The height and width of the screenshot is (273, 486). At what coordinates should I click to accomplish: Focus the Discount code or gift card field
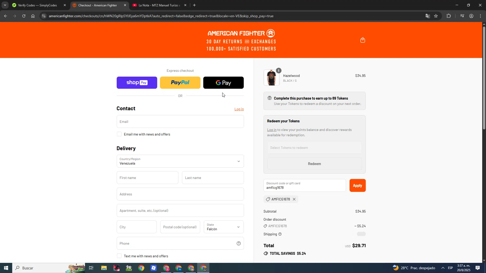click(x=305, y=185)
